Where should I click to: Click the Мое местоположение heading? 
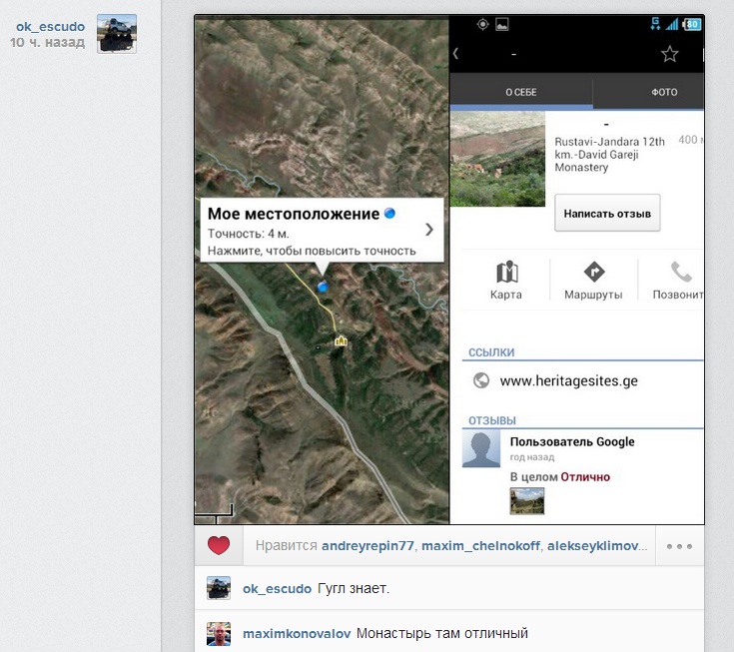[x=294, y=214]
